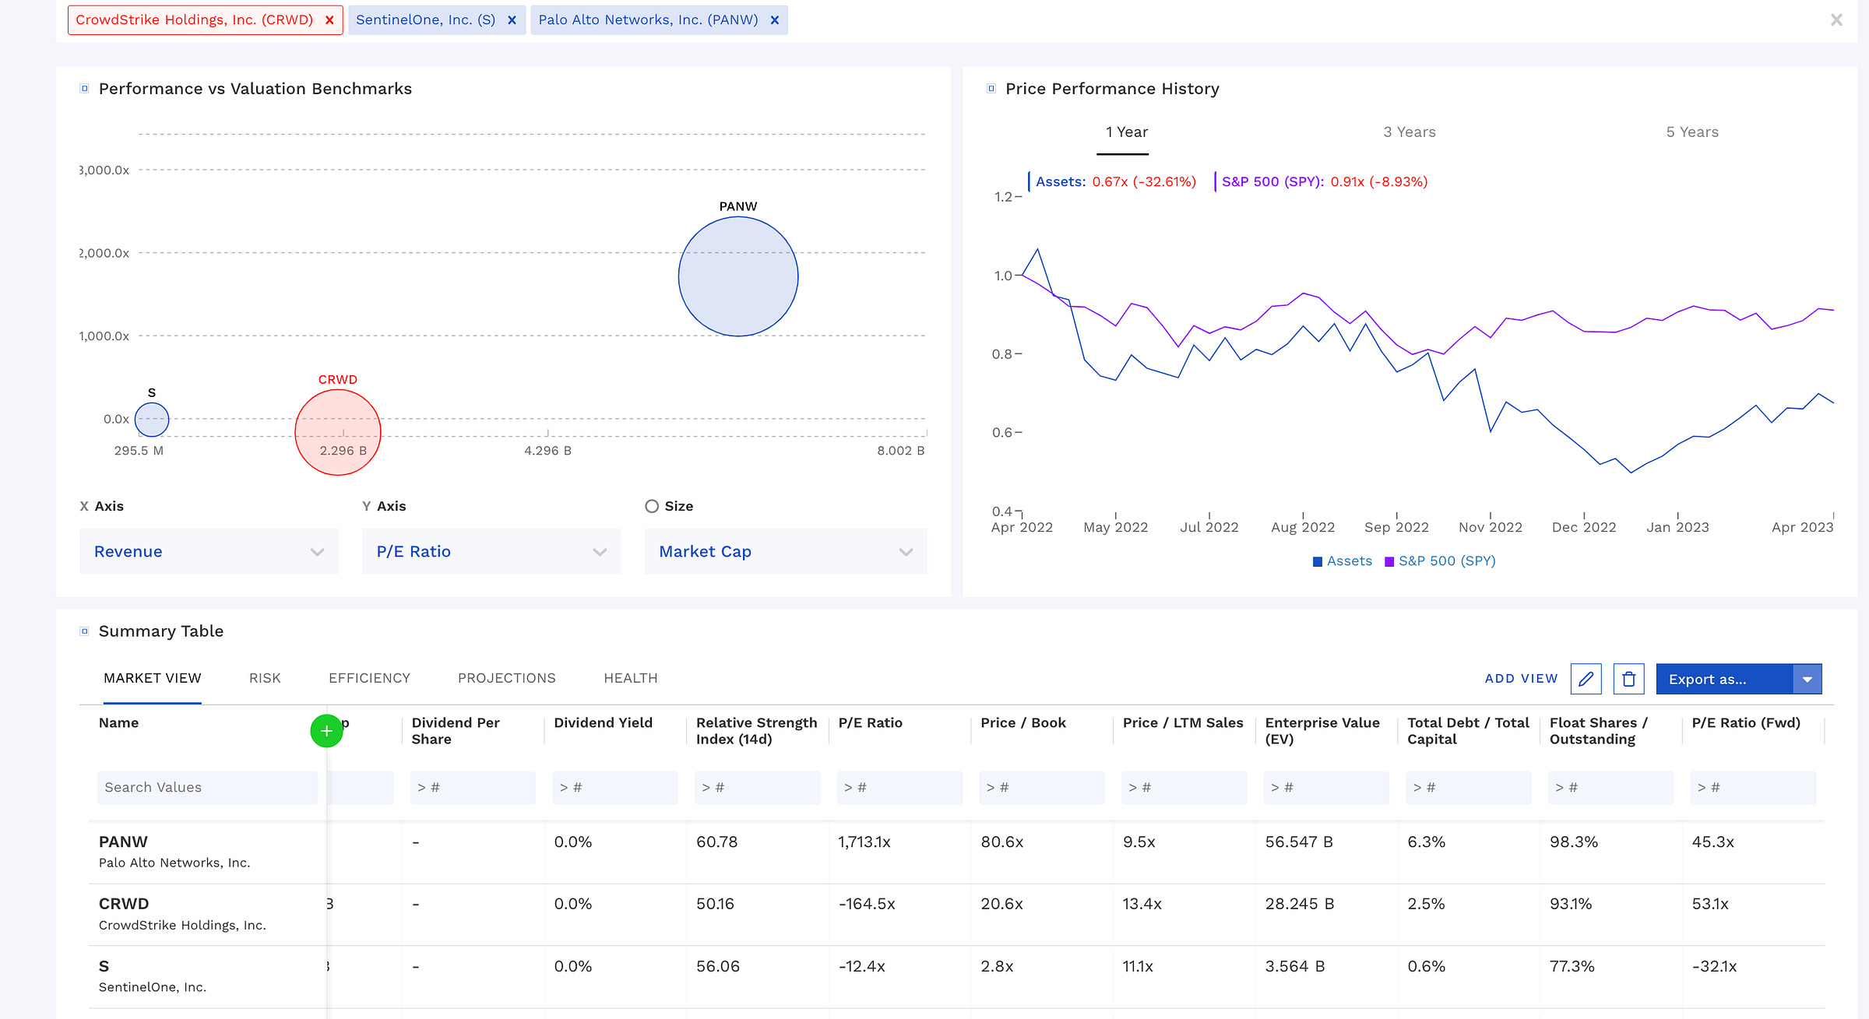Click Price / Book filter field
The height and width of the screenshot is (1019, 1869).
click(x=1042, y=788)
